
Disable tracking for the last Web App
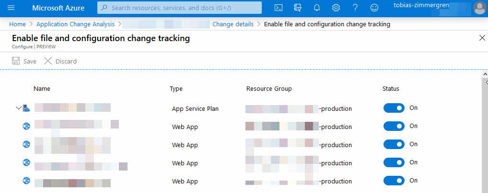tap(394, 181)
